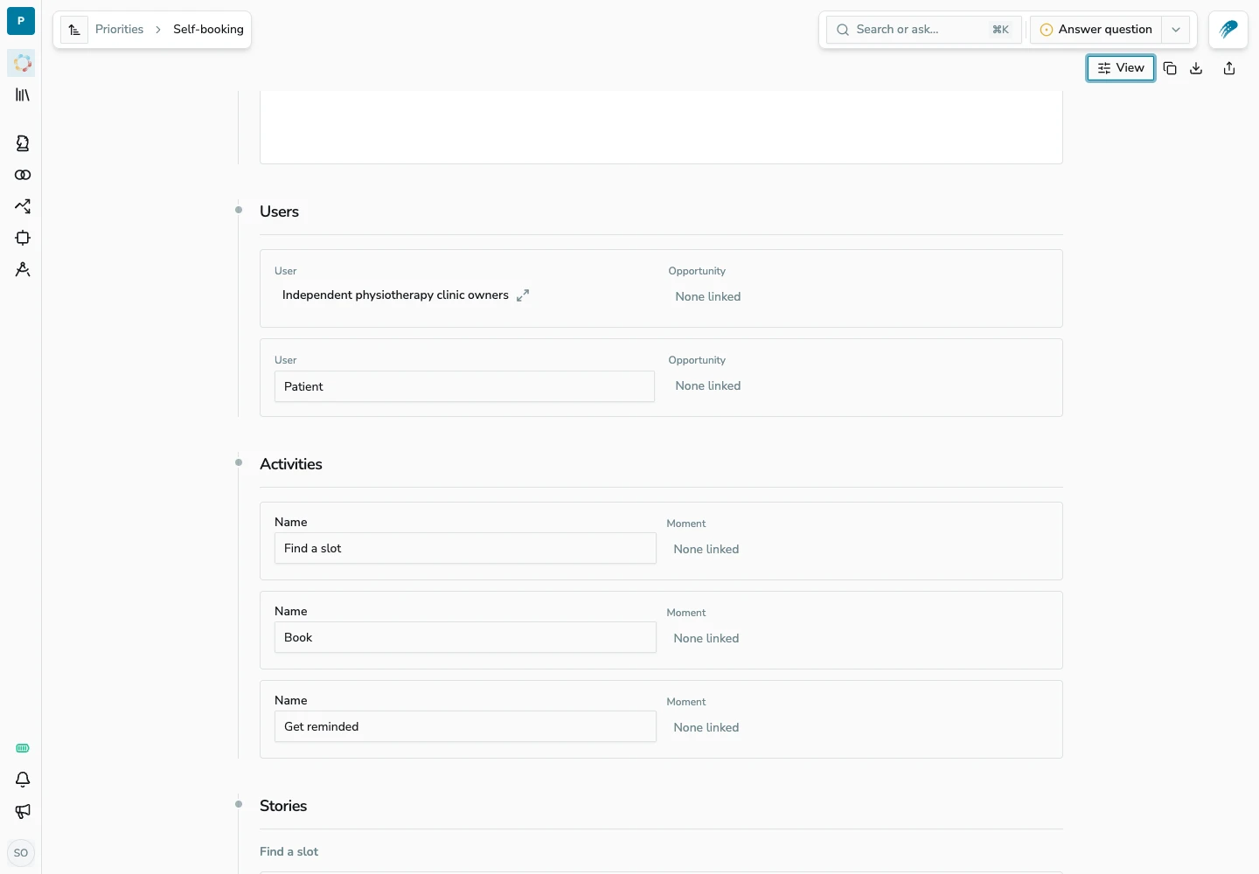1259x874 pixels.
Task: Link a moment to Find a slot activity
Action: point(706,550)
